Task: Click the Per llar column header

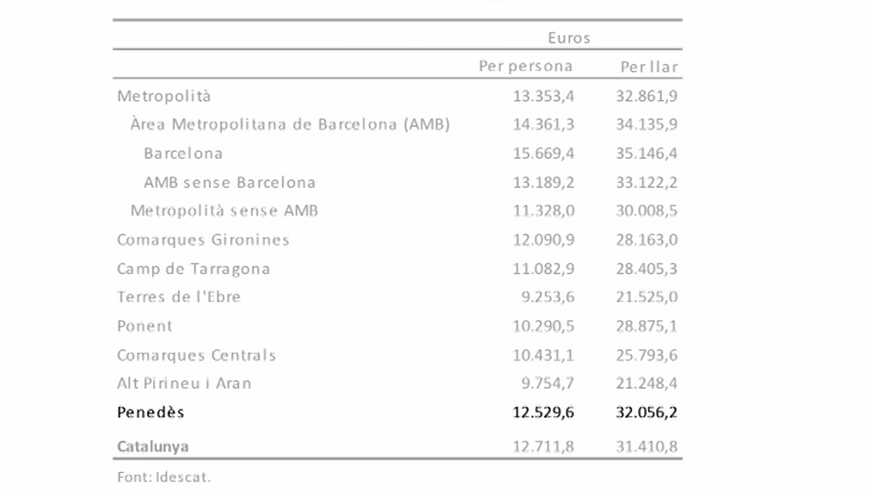Action: pyautogui.click(x=649, y=67)
